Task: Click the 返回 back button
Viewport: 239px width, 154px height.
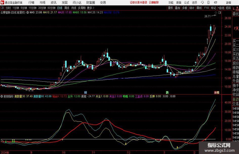Action: [228, 8]
